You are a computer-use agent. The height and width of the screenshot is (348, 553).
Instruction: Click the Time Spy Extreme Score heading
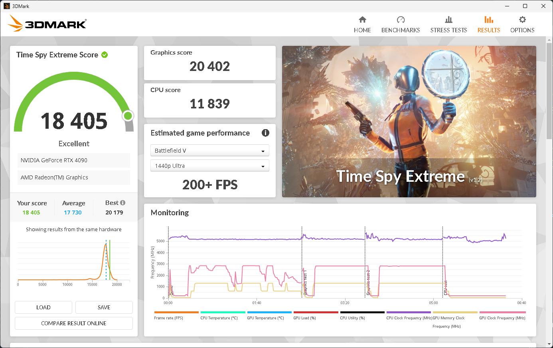click(x=57, y=55)
